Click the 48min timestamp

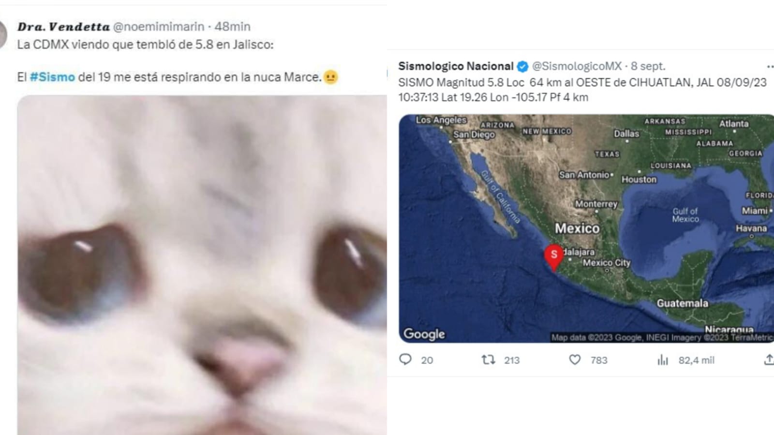pyautogui.click(x=232, y=27)
